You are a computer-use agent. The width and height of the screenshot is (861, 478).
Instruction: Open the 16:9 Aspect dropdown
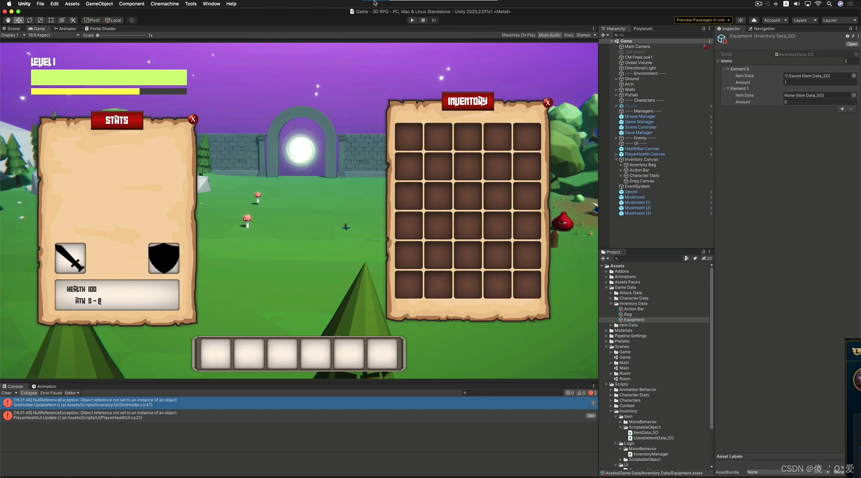pyautogui.click(x=53, y=35)
